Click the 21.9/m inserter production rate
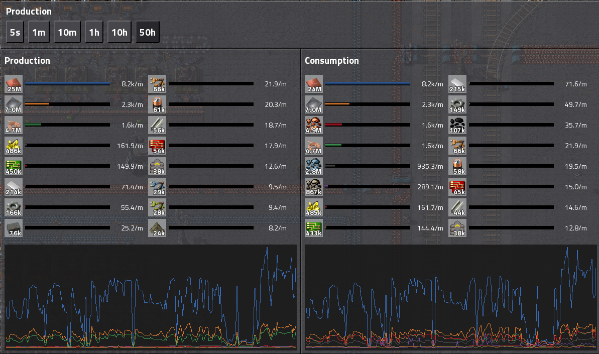The height and width of the screenshot is (354, 599). click(276, 84)
